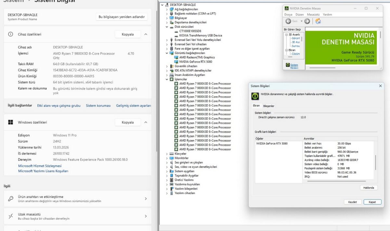The height and width of the screenshot is (231, 390).
Task: Collapse the Cihaz özellikleri section chevron
Action: click(x=146, y=34)
